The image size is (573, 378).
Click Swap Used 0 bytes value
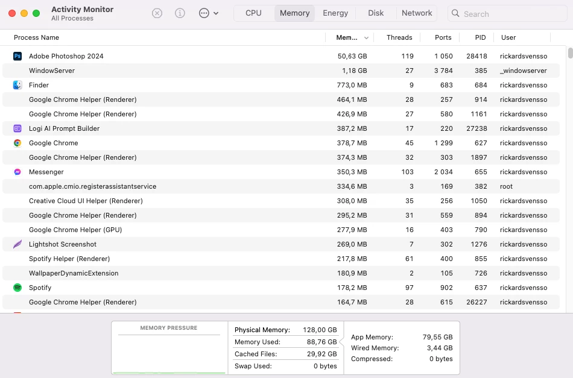[325, 366]
